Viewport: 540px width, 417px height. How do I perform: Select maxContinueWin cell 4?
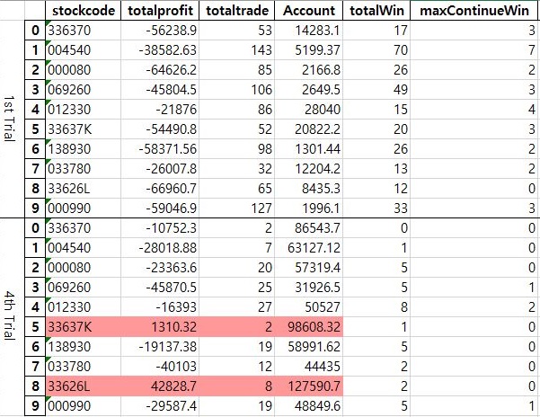(475, 110)
